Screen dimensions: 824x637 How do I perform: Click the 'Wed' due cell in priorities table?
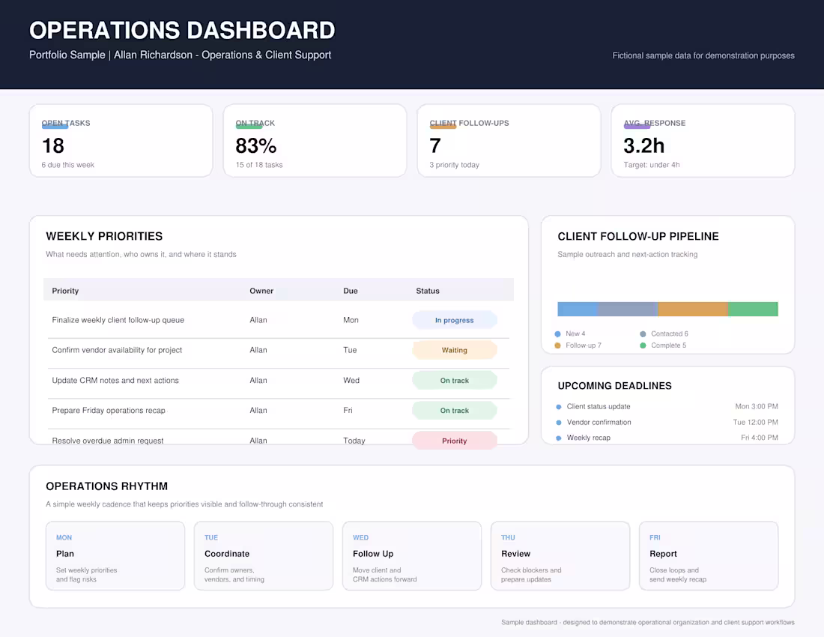pos(351,381)
